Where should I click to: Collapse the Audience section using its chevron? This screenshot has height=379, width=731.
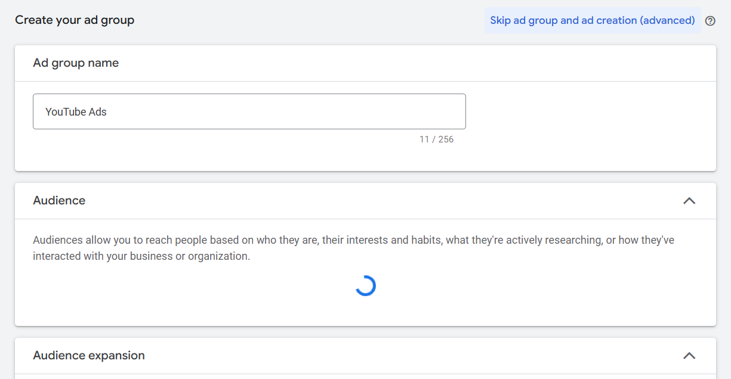pyautogui.click(x=689, y=201)
